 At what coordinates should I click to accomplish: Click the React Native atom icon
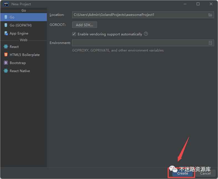(6, 71)
